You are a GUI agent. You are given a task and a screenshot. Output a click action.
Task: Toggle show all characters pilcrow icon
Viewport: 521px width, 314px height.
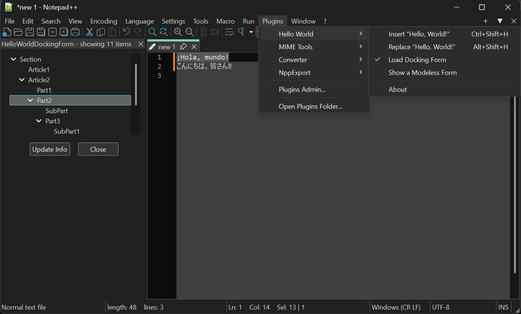pos(241,32)
